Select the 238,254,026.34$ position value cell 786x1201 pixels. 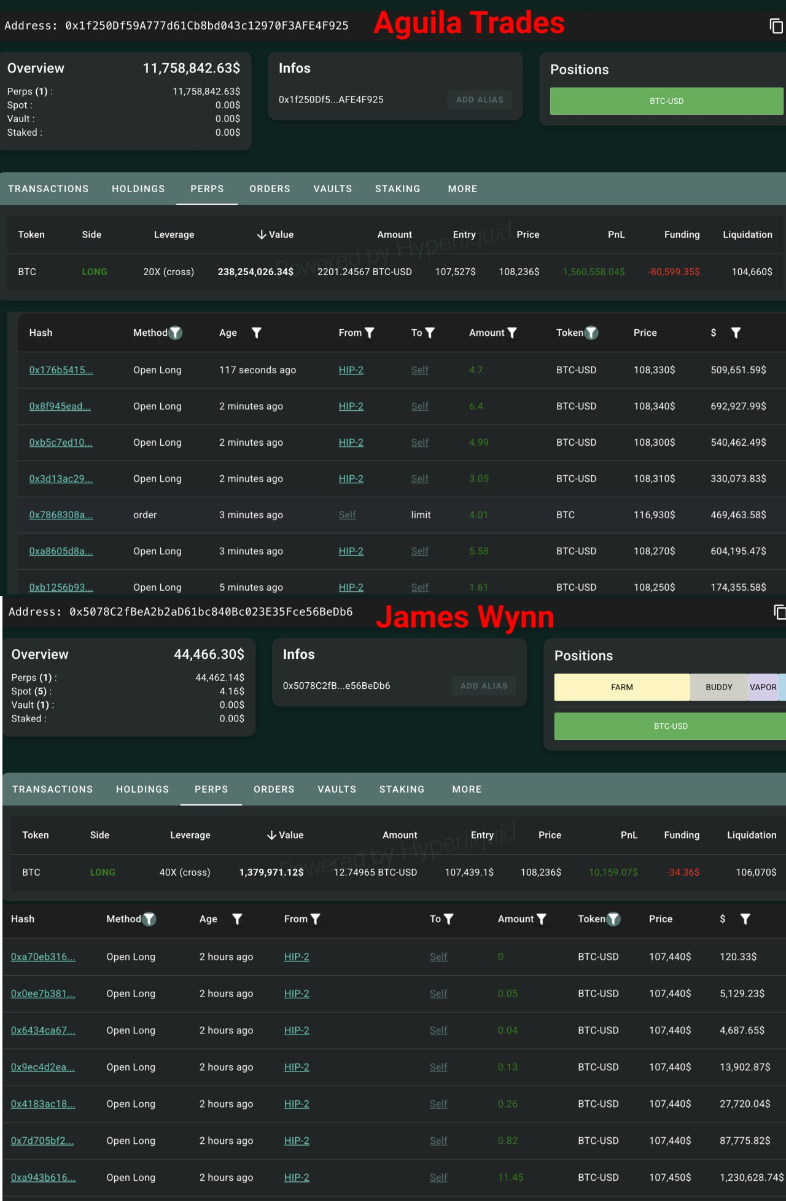pyautogui.click(x=255, y=271)
